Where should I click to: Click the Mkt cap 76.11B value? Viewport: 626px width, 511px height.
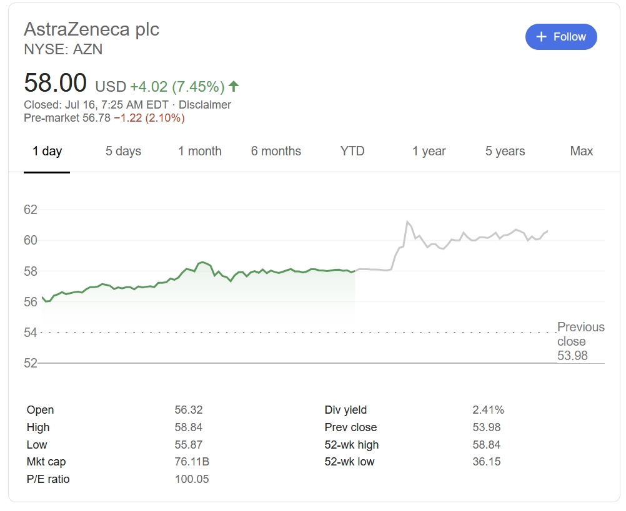(x=192, y=462)
